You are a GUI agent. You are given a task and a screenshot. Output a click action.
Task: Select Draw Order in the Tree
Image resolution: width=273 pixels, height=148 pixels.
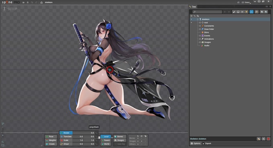tap(209, 29)
